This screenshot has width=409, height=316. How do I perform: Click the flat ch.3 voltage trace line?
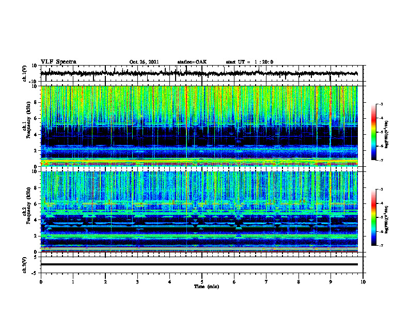pyautogui.click(x=199, y=264)
